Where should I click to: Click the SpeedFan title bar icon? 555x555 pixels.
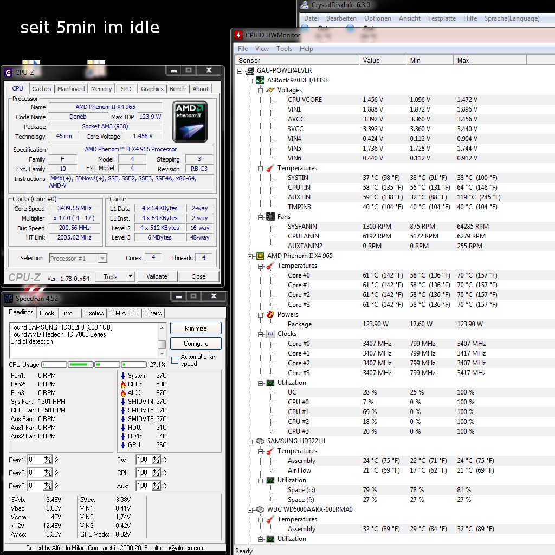click(9, 299)
